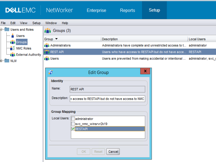Uncheck the RESTAPI local user checkbox
This screenshot has height=162, width=216.
pyautogui.click(x=73, y=129)
